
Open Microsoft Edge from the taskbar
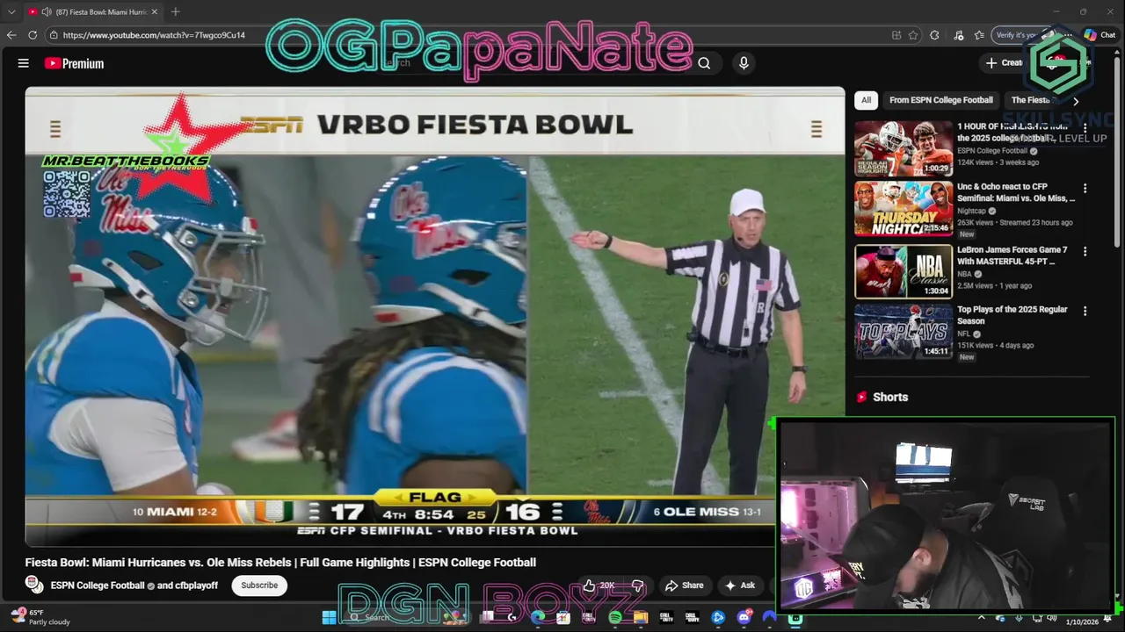click(538, 617)
